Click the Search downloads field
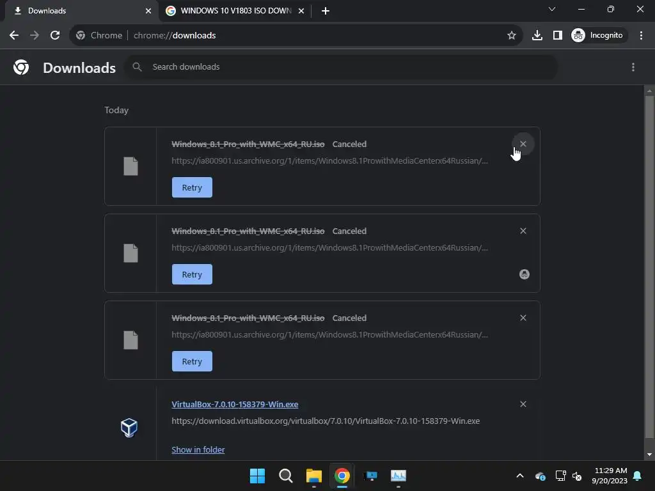 (341, 66)
